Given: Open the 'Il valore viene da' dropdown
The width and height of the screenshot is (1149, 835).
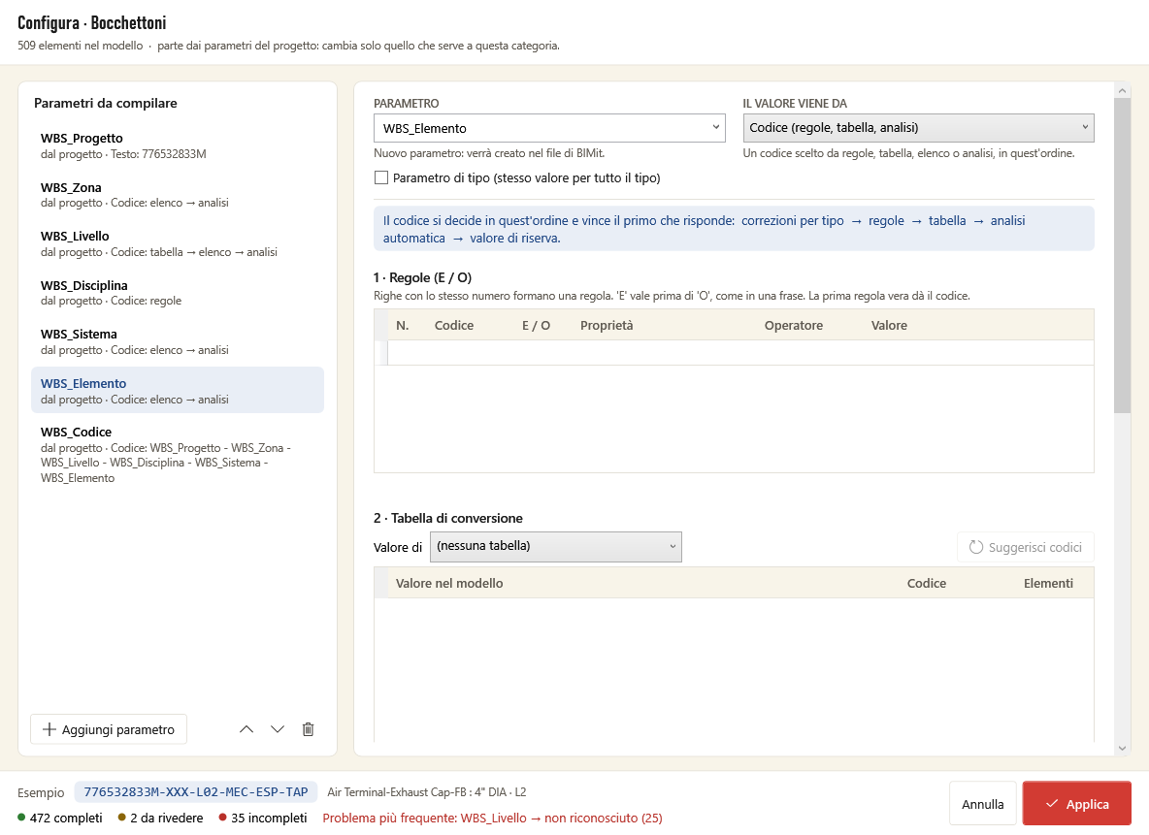Looking at the screenshot, I should click(918, 127).
